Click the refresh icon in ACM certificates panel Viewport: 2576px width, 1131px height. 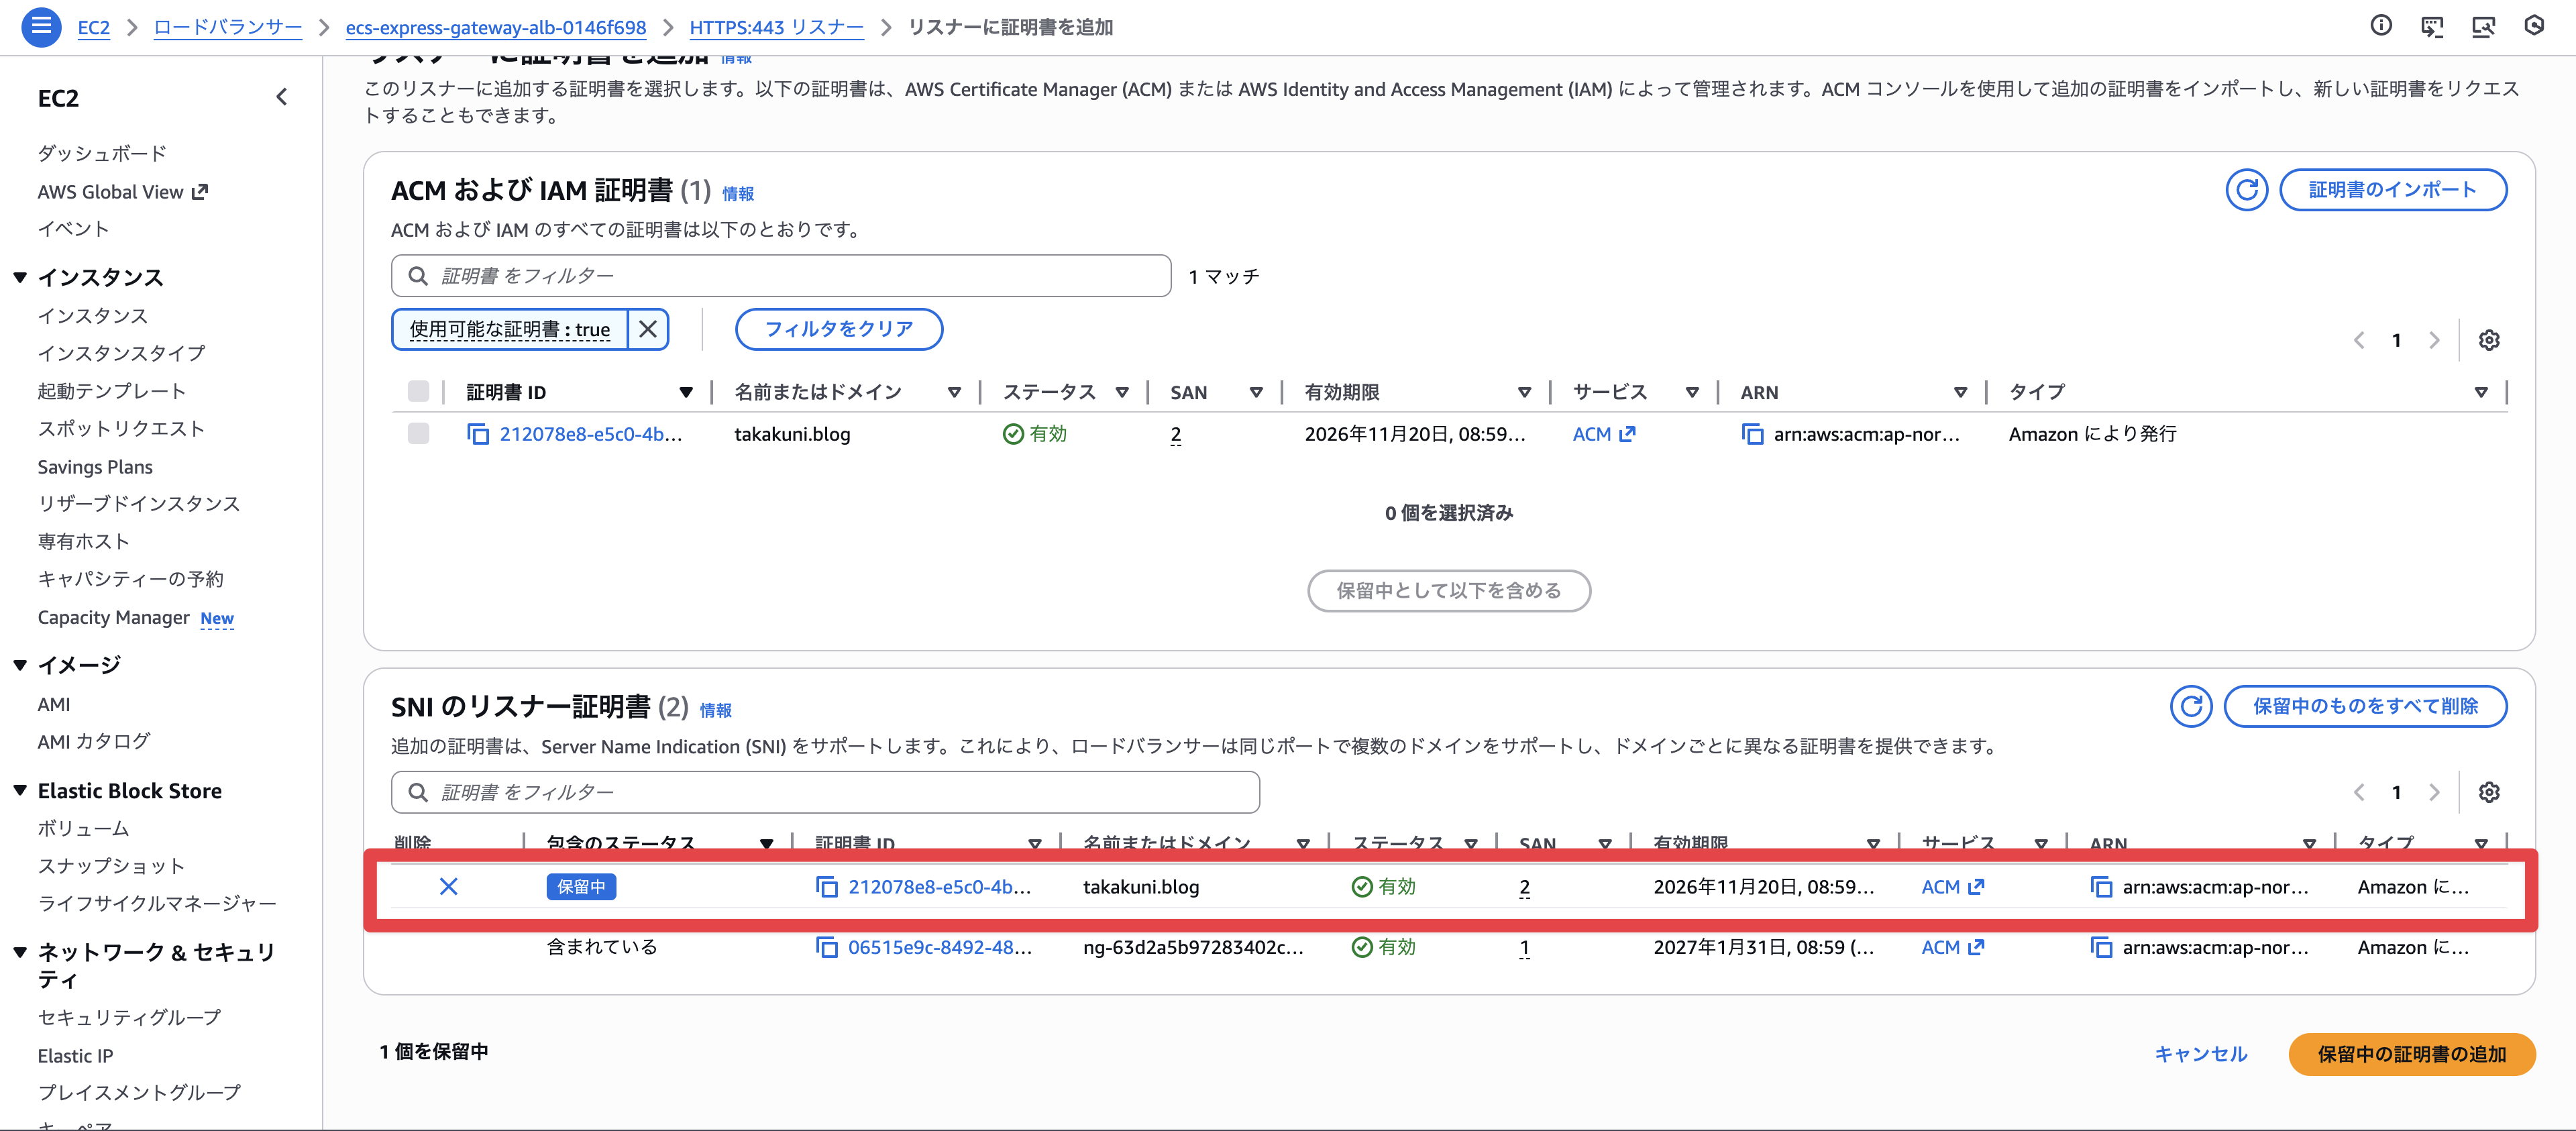click(2246, 190)
